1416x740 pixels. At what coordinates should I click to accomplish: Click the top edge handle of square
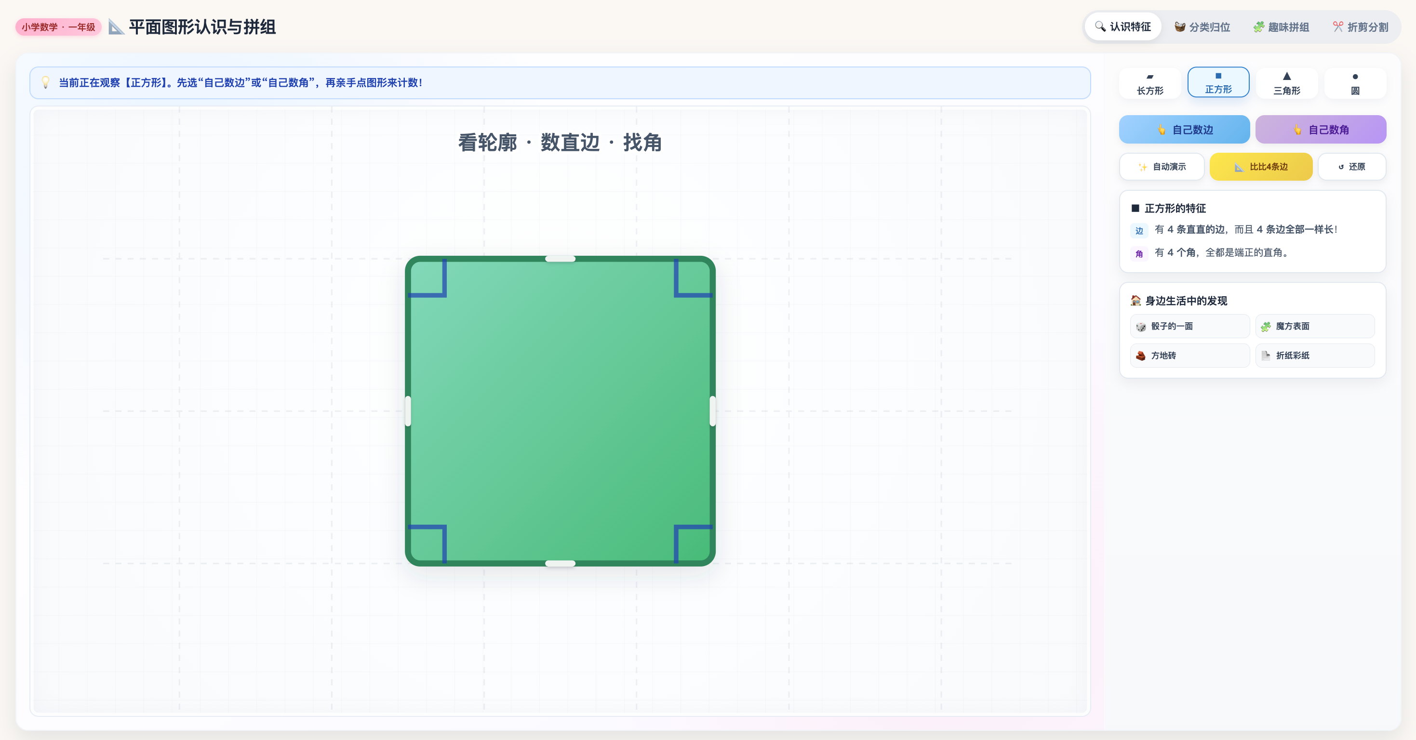click(560, 259)
